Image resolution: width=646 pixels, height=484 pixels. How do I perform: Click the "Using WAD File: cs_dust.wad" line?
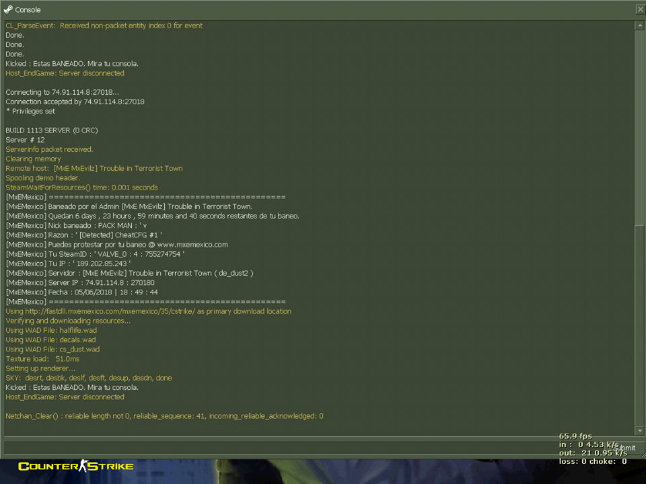pos(52,350)
